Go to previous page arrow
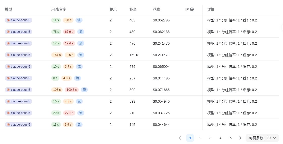This screenshot has height=144, width=283. pos(180,138)
